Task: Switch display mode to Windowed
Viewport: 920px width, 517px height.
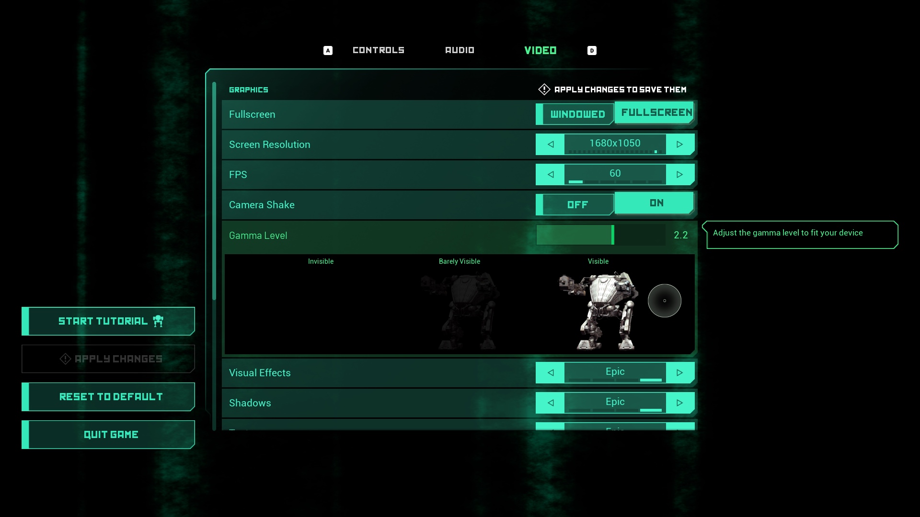Action: point(577,114)
